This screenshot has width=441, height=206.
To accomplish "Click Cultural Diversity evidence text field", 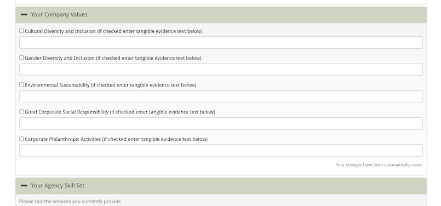I will pyautogui.click(x=221, y=43).
